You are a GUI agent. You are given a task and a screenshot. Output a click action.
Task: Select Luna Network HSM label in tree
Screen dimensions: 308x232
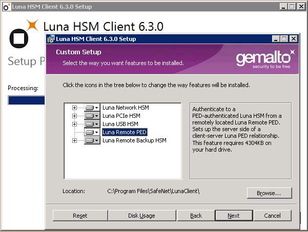[126, 108]
